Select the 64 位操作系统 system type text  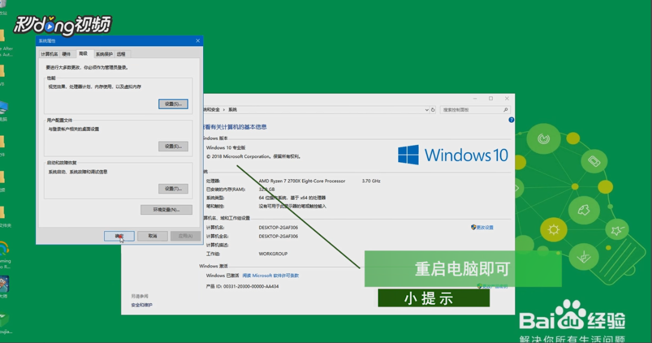tap(292, 198)
